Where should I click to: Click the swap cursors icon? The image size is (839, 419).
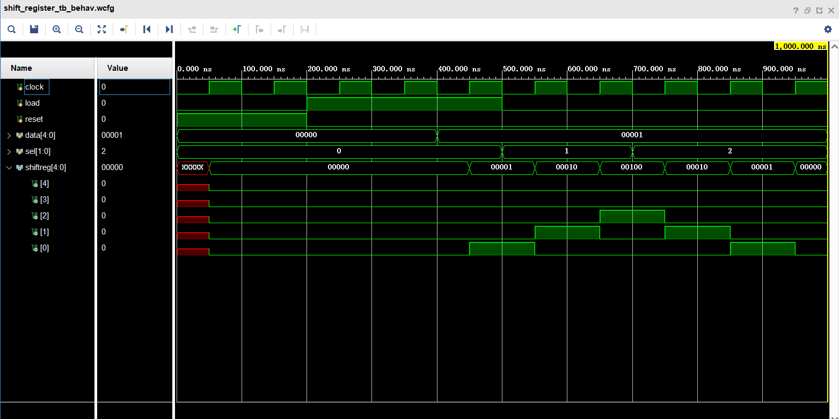[x=304, y=30]
